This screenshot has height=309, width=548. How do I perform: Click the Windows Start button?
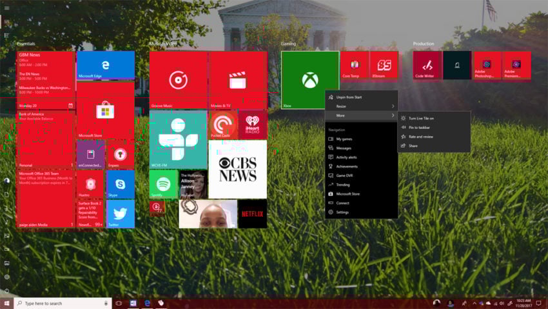6,303
